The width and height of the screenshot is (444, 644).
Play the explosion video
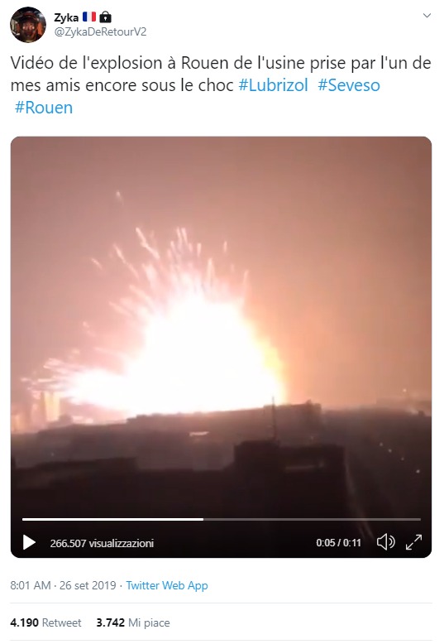[x=29, y=542]
